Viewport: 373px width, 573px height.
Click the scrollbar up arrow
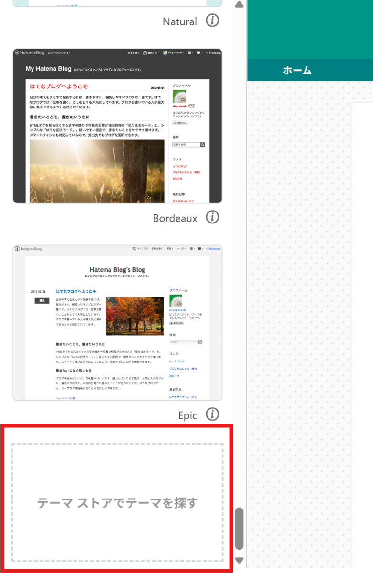[240, 5]
